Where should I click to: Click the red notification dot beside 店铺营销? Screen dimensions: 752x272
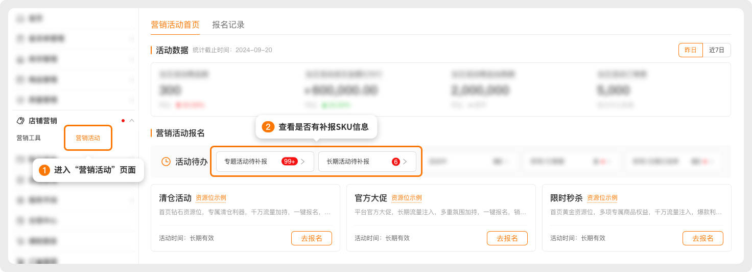point(123,121)
